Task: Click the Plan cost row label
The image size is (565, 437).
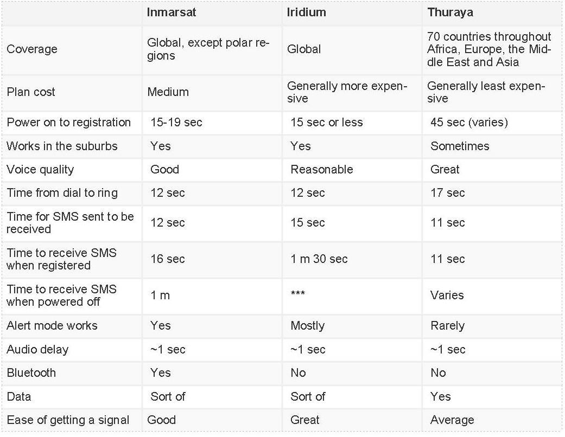Action: click(30, 92)
